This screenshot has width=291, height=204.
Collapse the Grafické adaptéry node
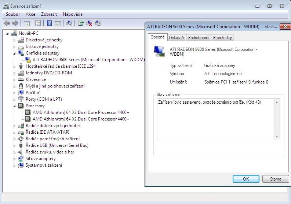14,53
